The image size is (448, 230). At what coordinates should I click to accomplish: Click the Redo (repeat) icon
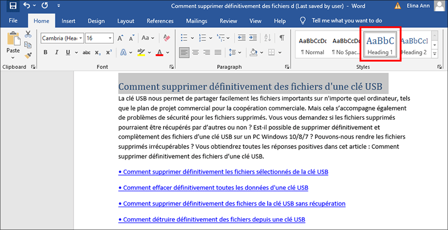tap(45, 6)
